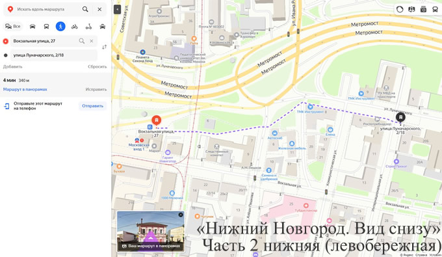Search icon inside start address field

82,41
